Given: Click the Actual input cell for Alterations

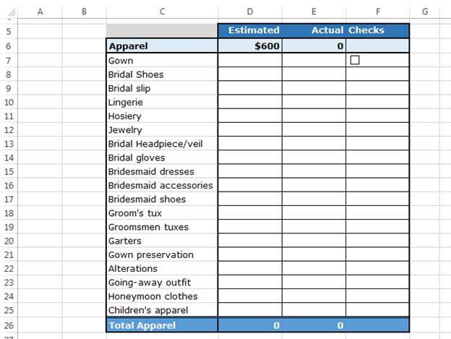Looking at the screenshot, I should coord(314,268).
